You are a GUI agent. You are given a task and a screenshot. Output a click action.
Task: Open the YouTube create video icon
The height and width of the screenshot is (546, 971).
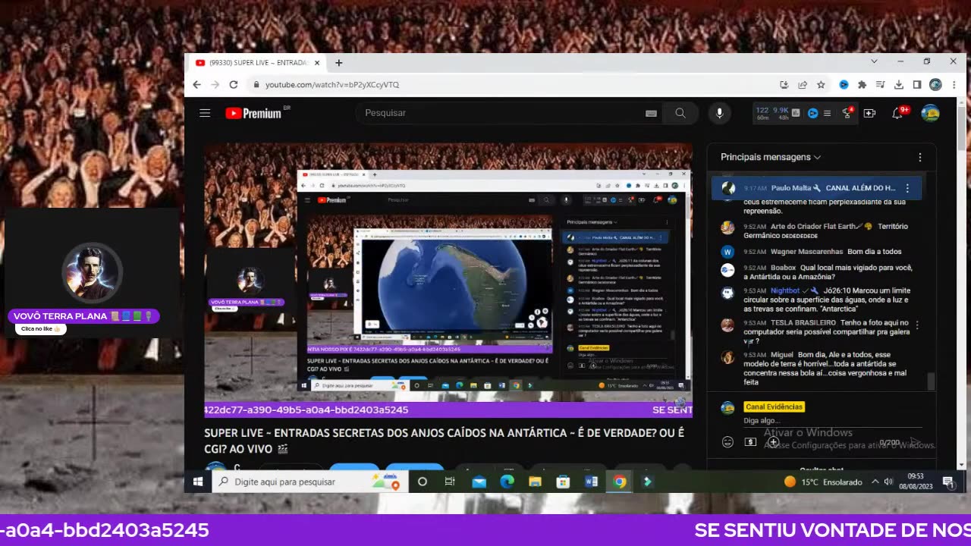869,113
